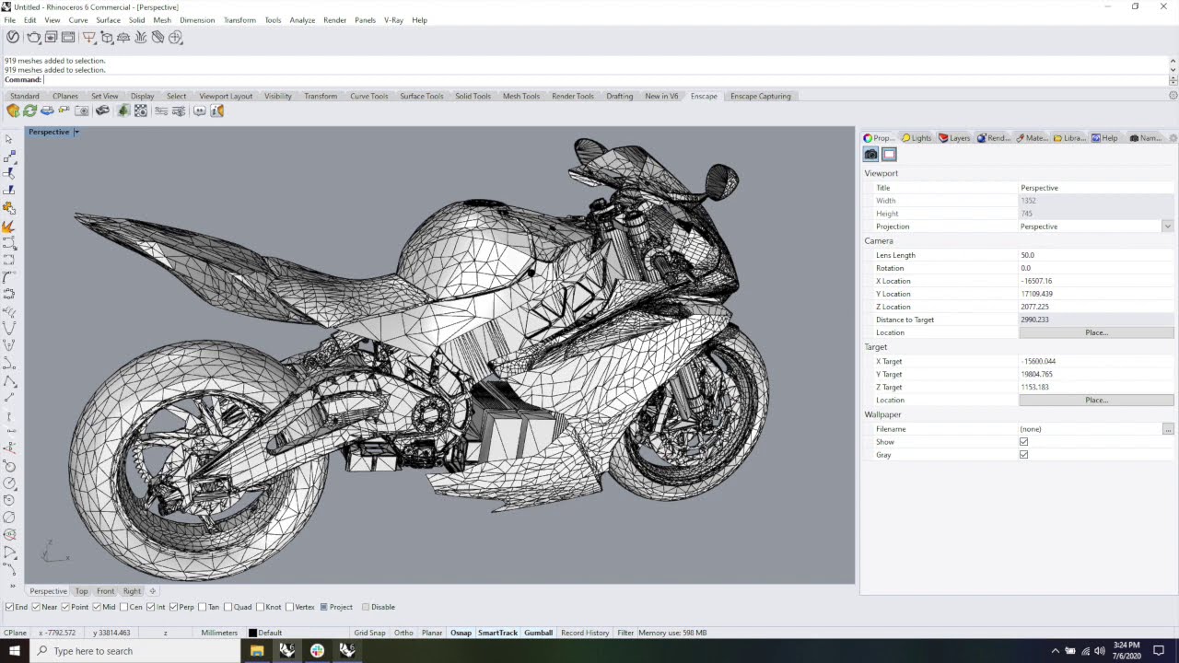Open the Enscape feedback speech-bubble icon
The height and width of the screenshot is (663, 1179).
pos(199,110)
